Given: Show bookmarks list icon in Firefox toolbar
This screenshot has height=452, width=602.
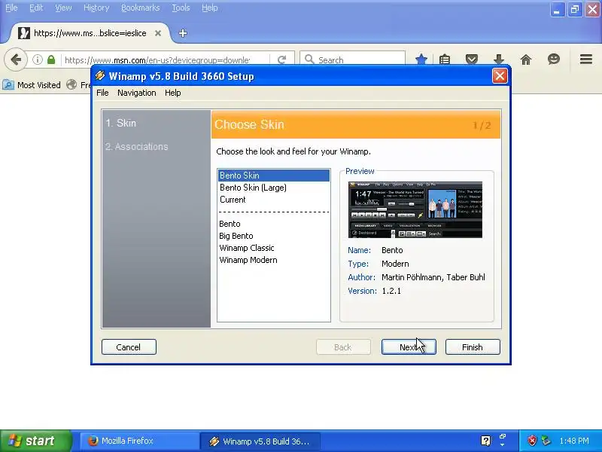Looking at the screenshot, I should coord(445,60).
